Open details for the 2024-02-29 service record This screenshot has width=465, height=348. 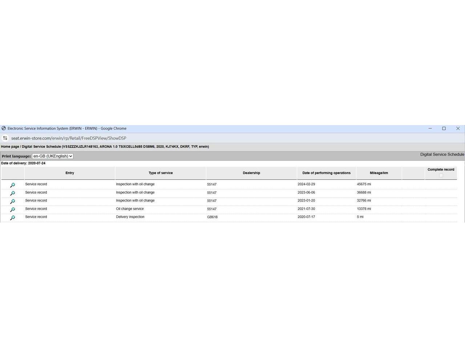click(12, 185)
